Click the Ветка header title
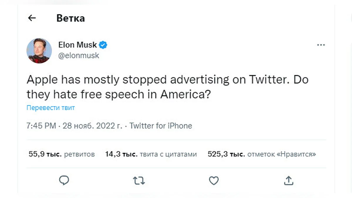The width and height of the screenshot is (352, 198). [70, 18]
